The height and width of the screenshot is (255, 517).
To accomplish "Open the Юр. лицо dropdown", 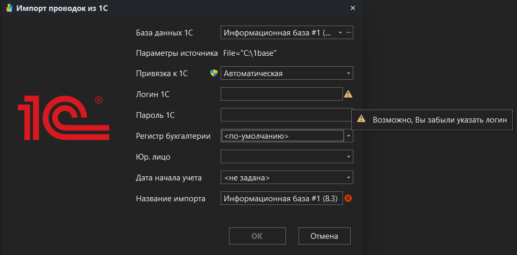I will click(x=287, y=156).
